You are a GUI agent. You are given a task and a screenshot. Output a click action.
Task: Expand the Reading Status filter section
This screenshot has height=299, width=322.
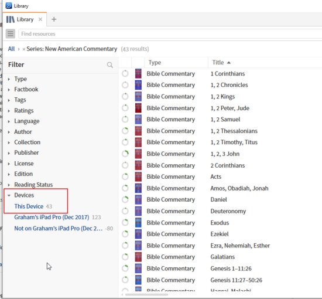tap(9, 185)
